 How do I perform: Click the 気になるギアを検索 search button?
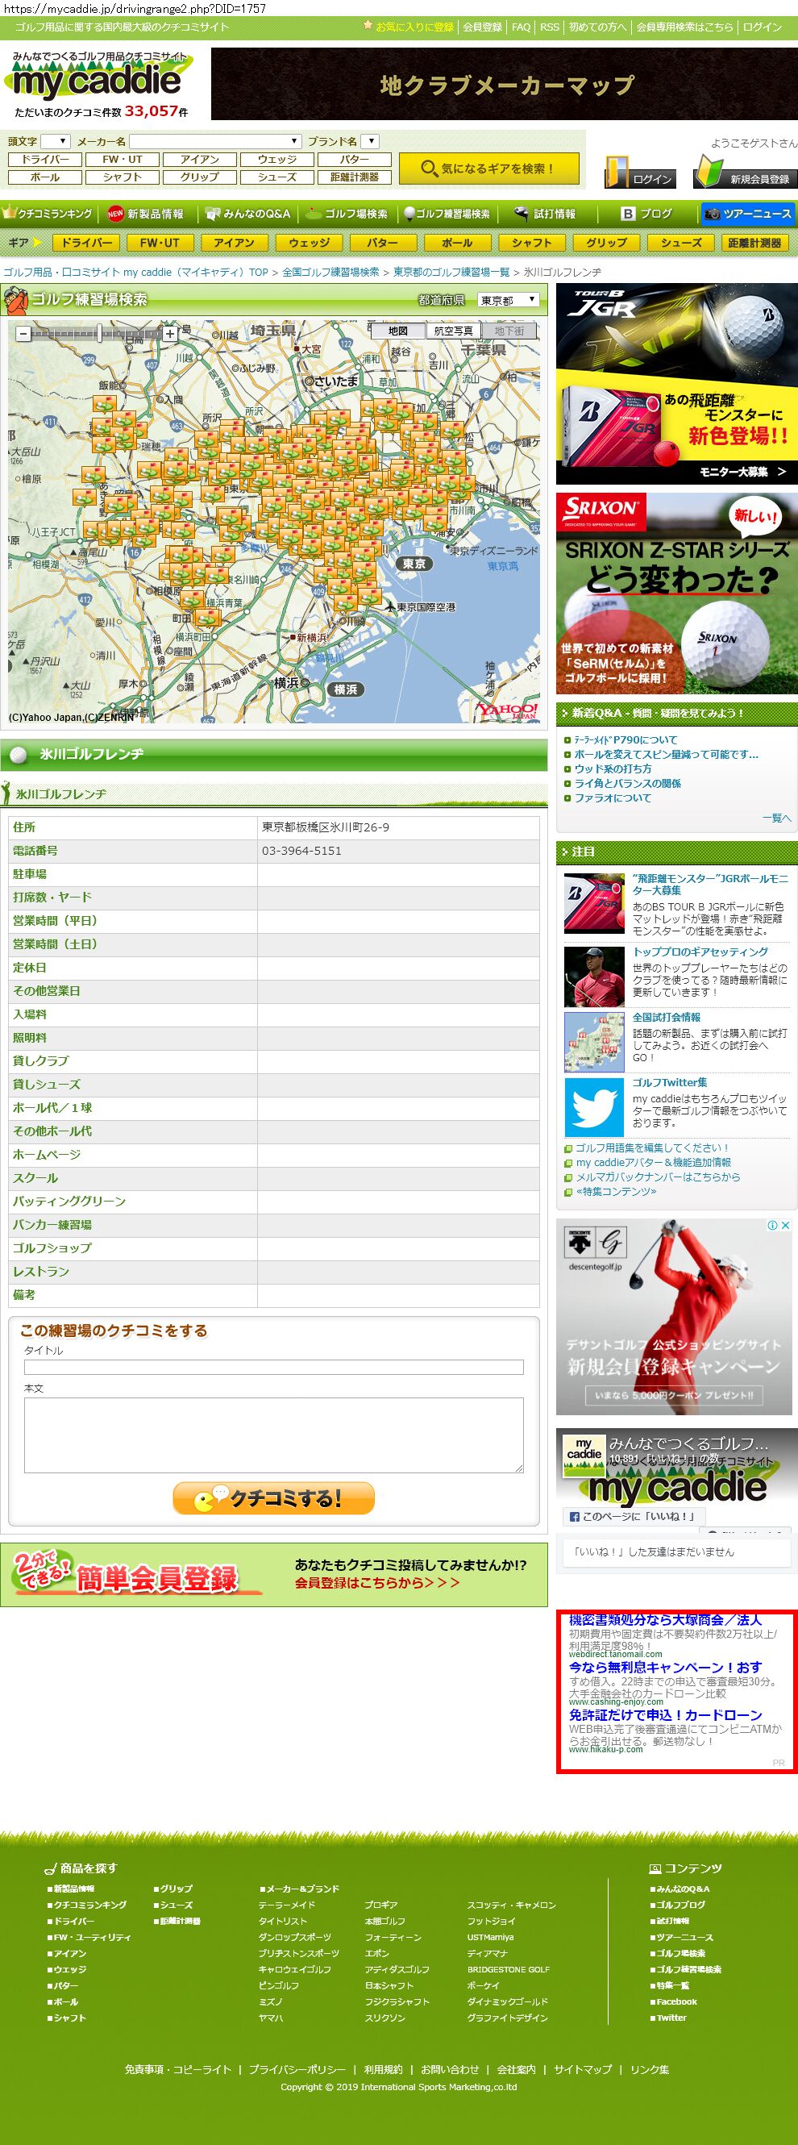point(488,169)
